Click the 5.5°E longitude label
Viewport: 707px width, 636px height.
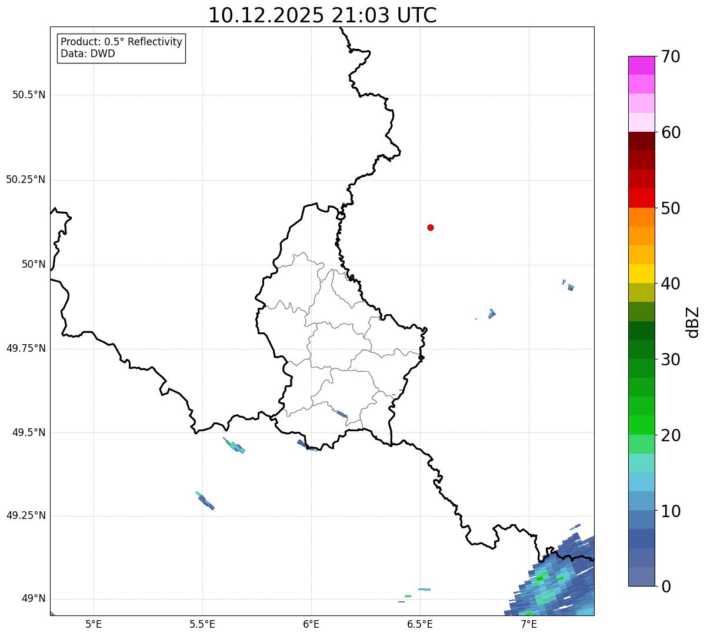202,624
